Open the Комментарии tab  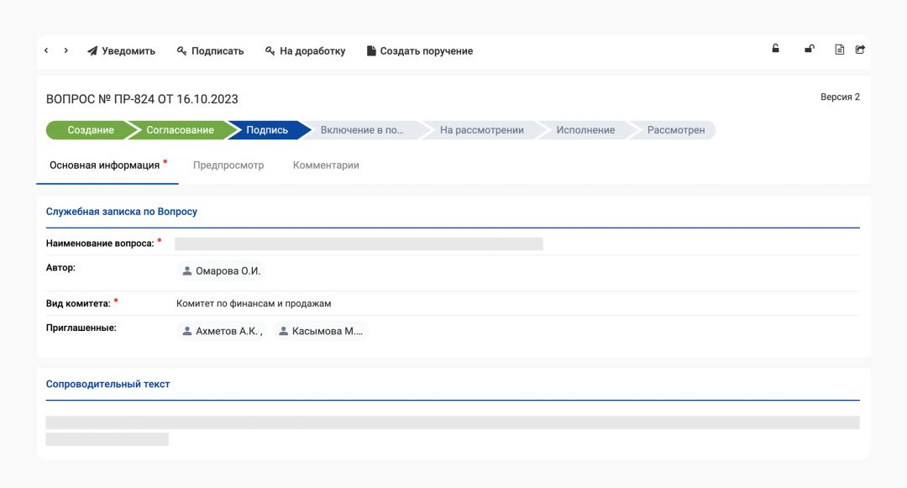(326, 165)
